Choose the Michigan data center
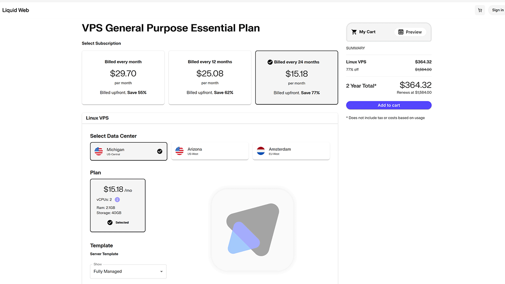505x284 pixels. 129,151
